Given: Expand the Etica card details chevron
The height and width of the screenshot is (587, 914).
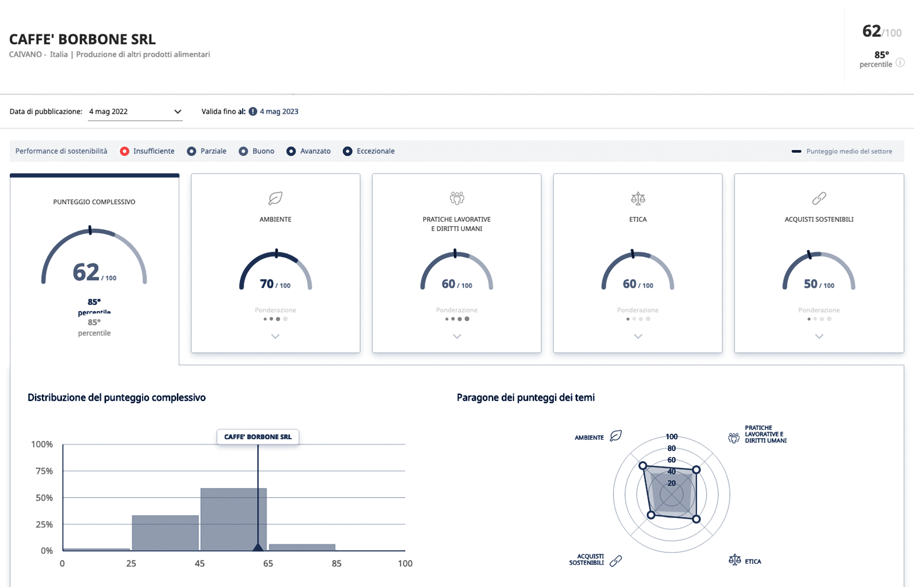Looking at the screenshot, I should pyautogui.click(x=638, y=336).
